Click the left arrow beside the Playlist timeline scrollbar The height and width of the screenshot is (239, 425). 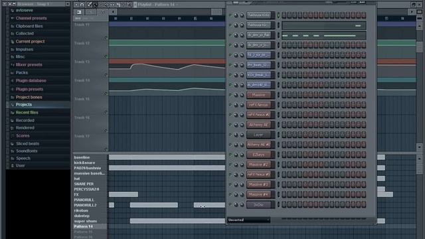pyautogui.click(x=113, y=12)
